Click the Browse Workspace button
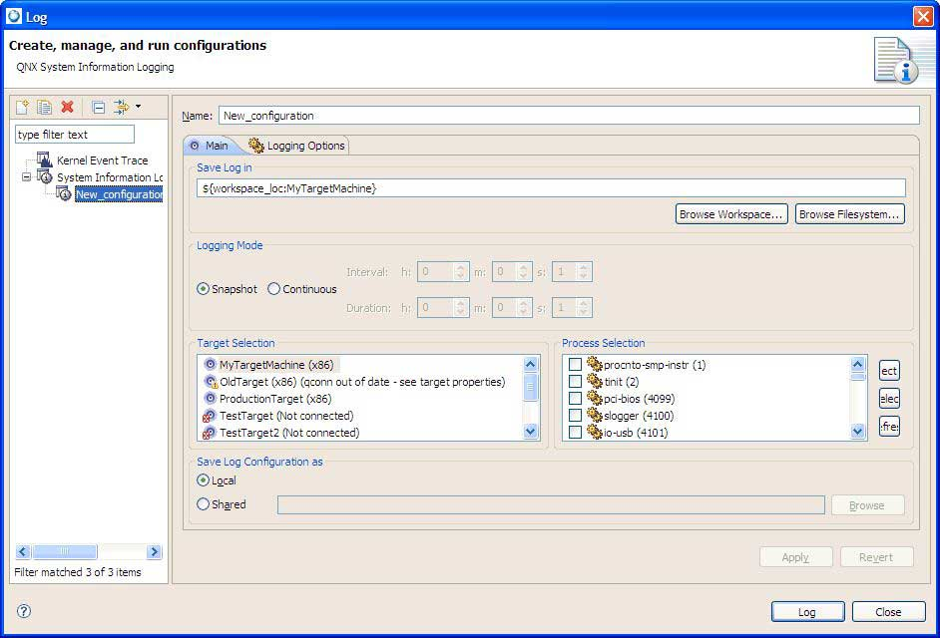Viewport: 940px width, 638px height. 731,214
